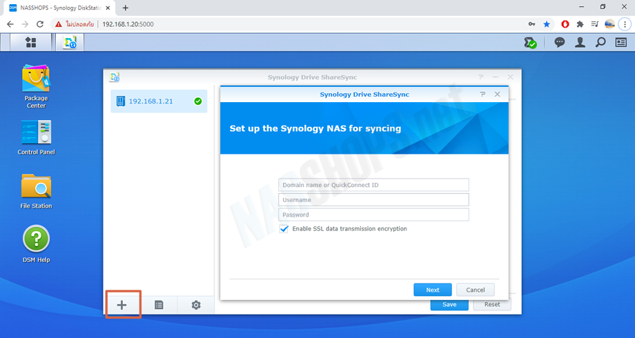The width and height of the screenshot is (635, 338).
Task: Click the forward navigation arrow
Action: [x=25, y=24]
